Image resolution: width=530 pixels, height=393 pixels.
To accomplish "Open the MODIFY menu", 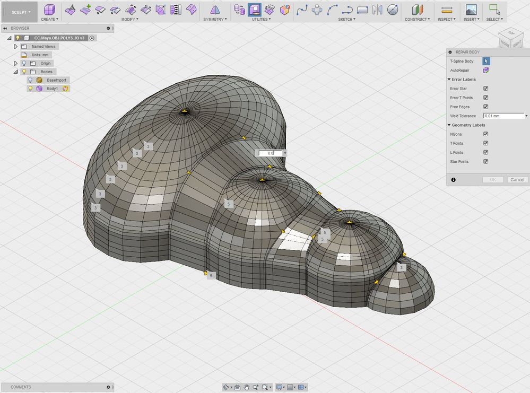I will pos(130,19).
